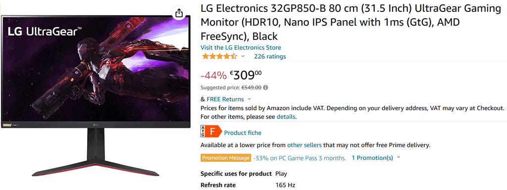The image size is (507, 190).
Task: Click the LG 32GP850-B product title
Action: pos(351,22)
